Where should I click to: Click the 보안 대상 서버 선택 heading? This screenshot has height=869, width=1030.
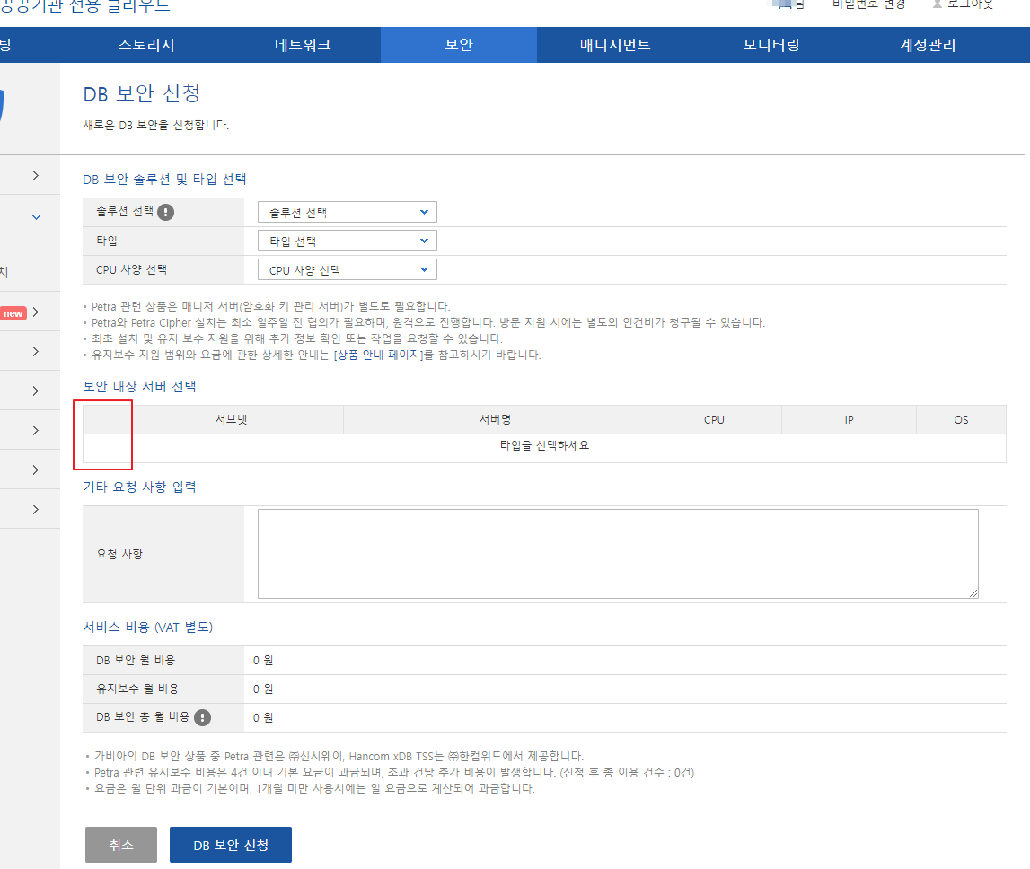coord(139,386)
